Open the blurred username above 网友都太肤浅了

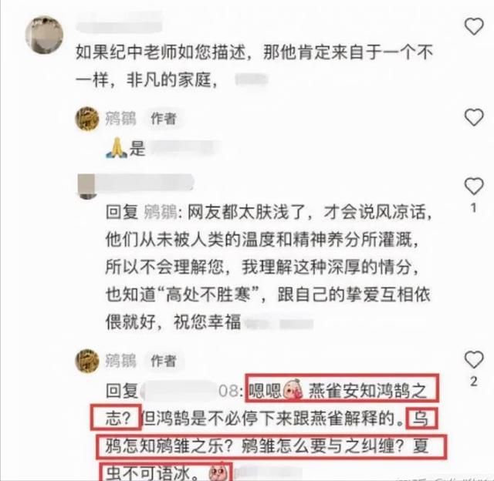(145, 183)
